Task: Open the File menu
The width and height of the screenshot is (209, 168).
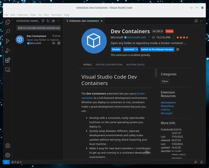Action: click(6, 15)
